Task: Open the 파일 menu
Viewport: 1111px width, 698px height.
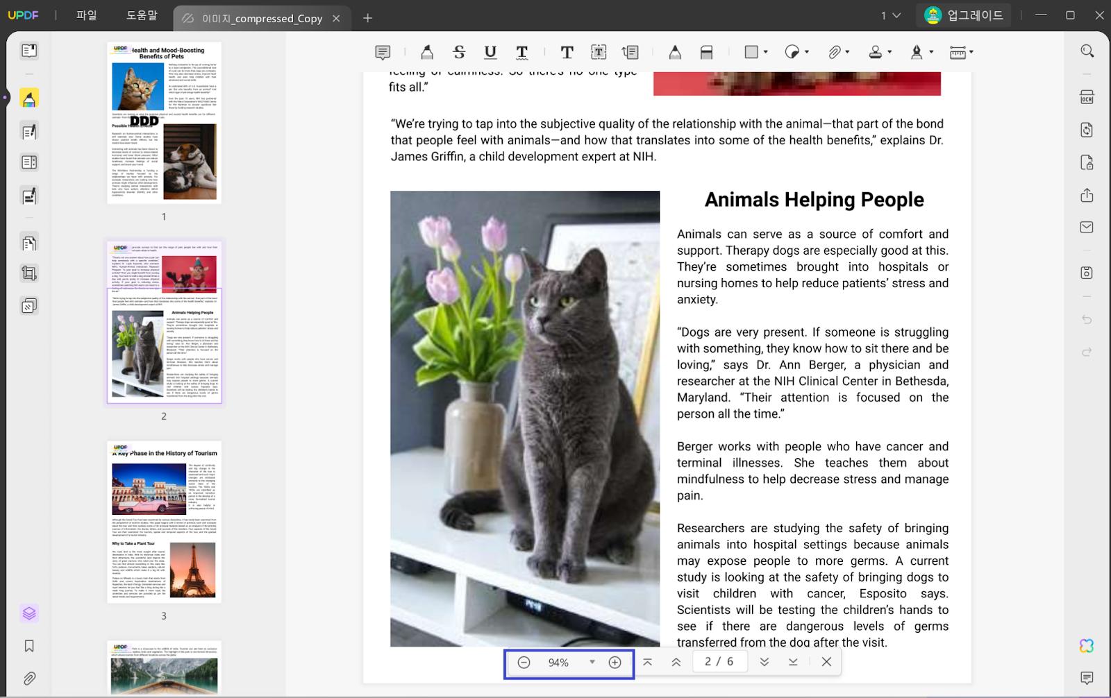Action: pos(87,15)
